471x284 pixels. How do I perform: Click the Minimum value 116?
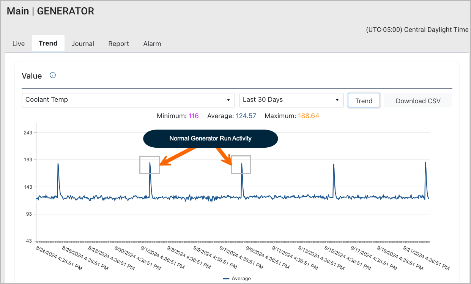pos(194,116)
